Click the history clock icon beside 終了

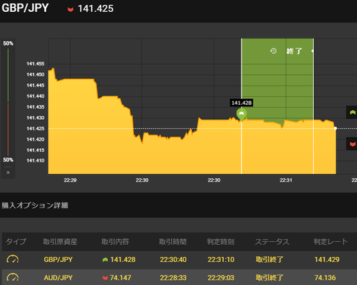tap(273, 51)
